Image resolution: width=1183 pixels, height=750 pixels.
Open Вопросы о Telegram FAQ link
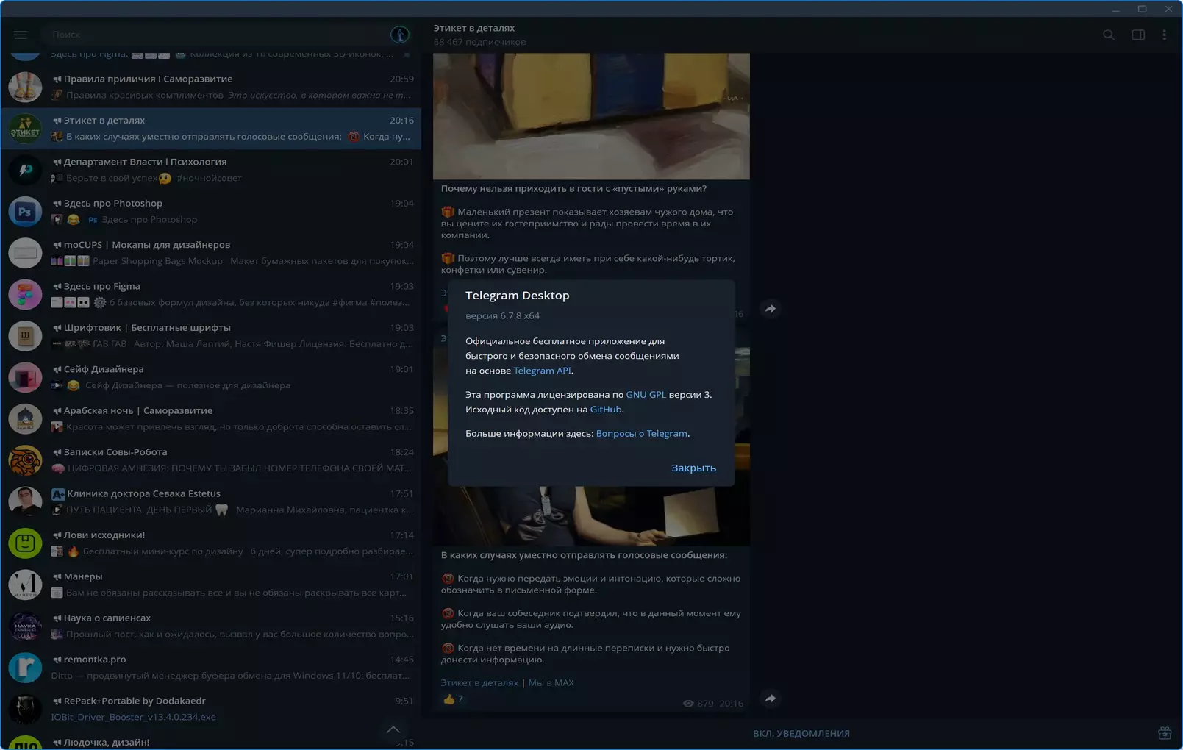point(642,434)
